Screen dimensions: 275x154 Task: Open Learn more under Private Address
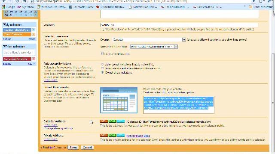(51, 139)
